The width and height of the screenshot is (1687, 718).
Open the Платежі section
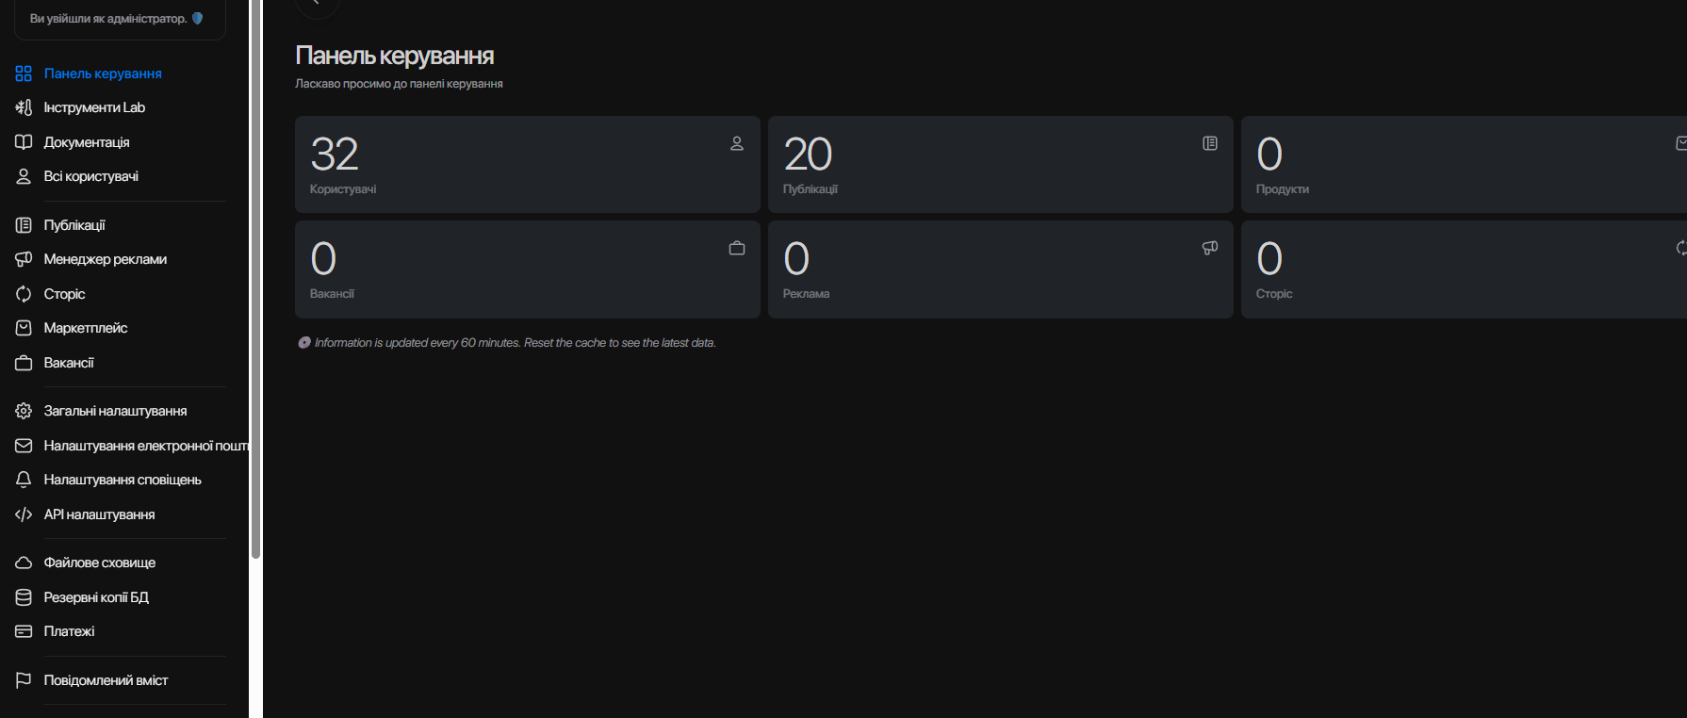(x=69, y=631)
